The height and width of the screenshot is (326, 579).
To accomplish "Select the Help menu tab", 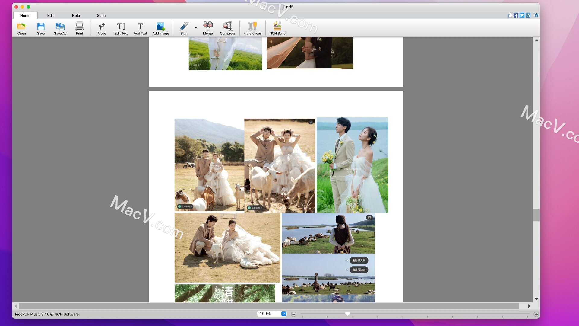I will (76, 15).
